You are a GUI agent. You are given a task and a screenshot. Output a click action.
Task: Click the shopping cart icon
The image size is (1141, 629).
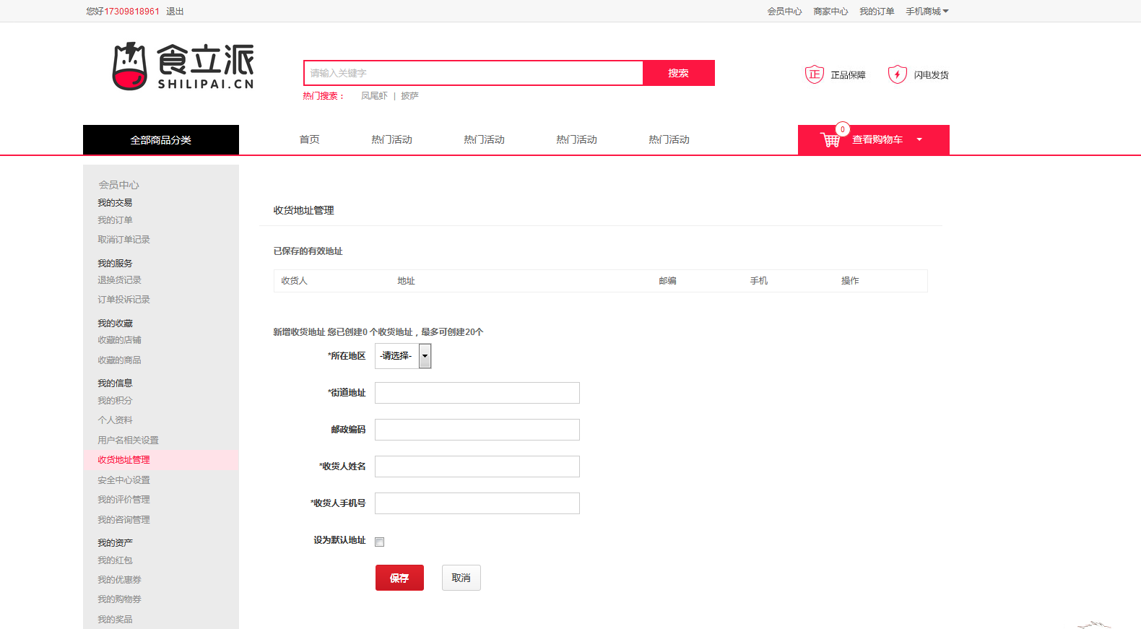[x=830, y=139]
